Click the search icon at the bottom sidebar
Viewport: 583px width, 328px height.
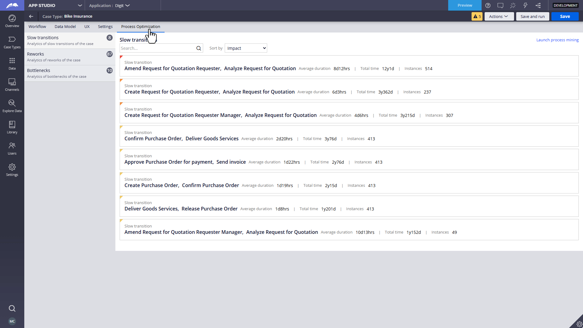click(12, 309)
